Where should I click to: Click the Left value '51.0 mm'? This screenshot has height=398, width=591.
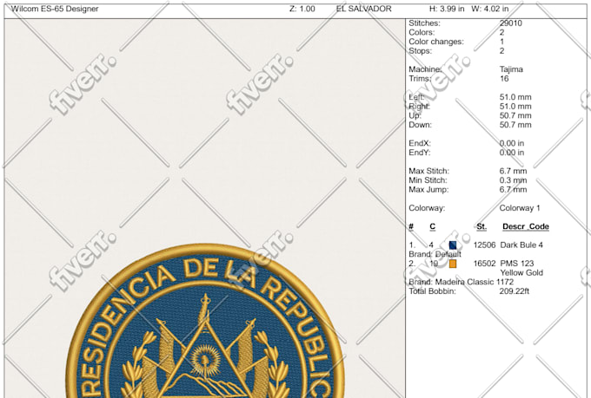tap(515, 97)
